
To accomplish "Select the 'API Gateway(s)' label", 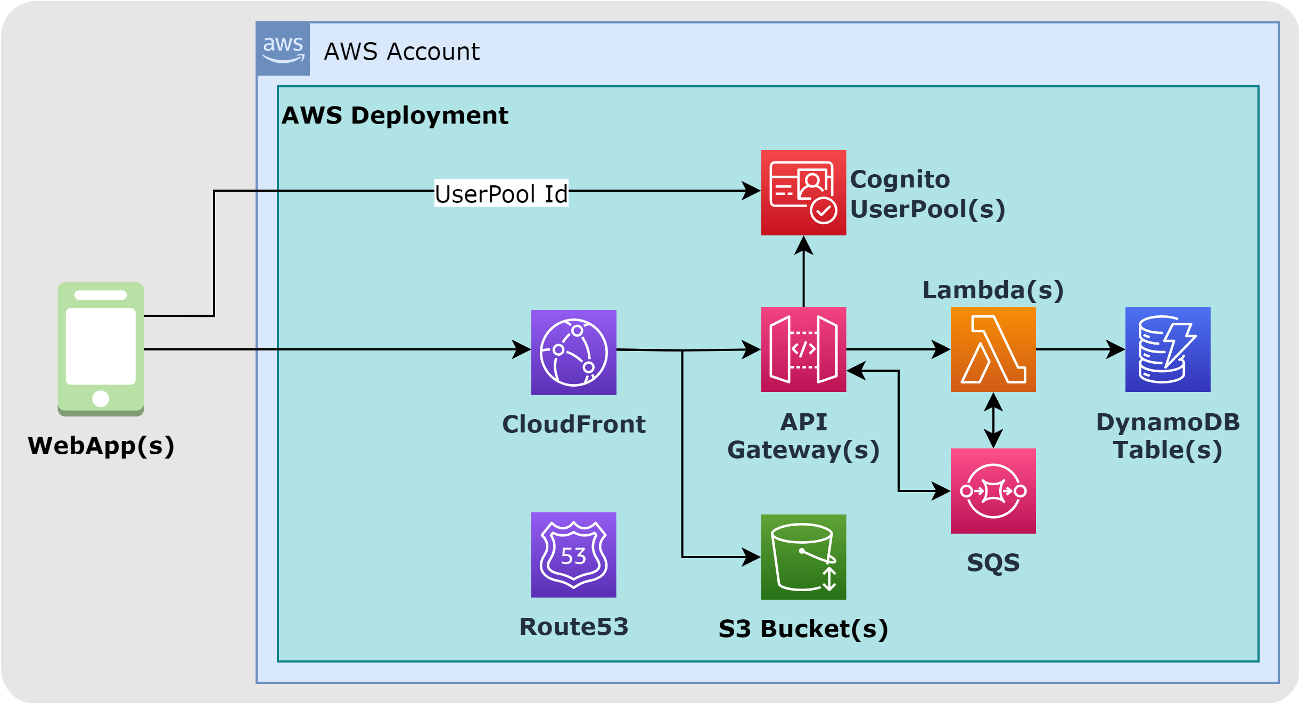I will (x=803, y=436).
